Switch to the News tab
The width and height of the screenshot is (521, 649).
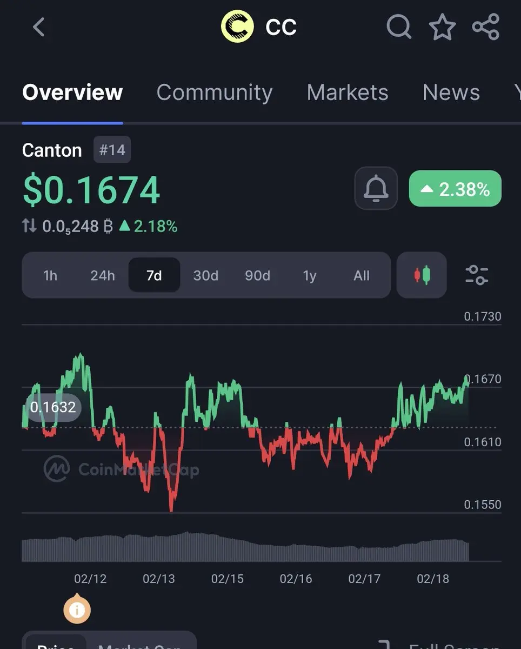point(451,92)
